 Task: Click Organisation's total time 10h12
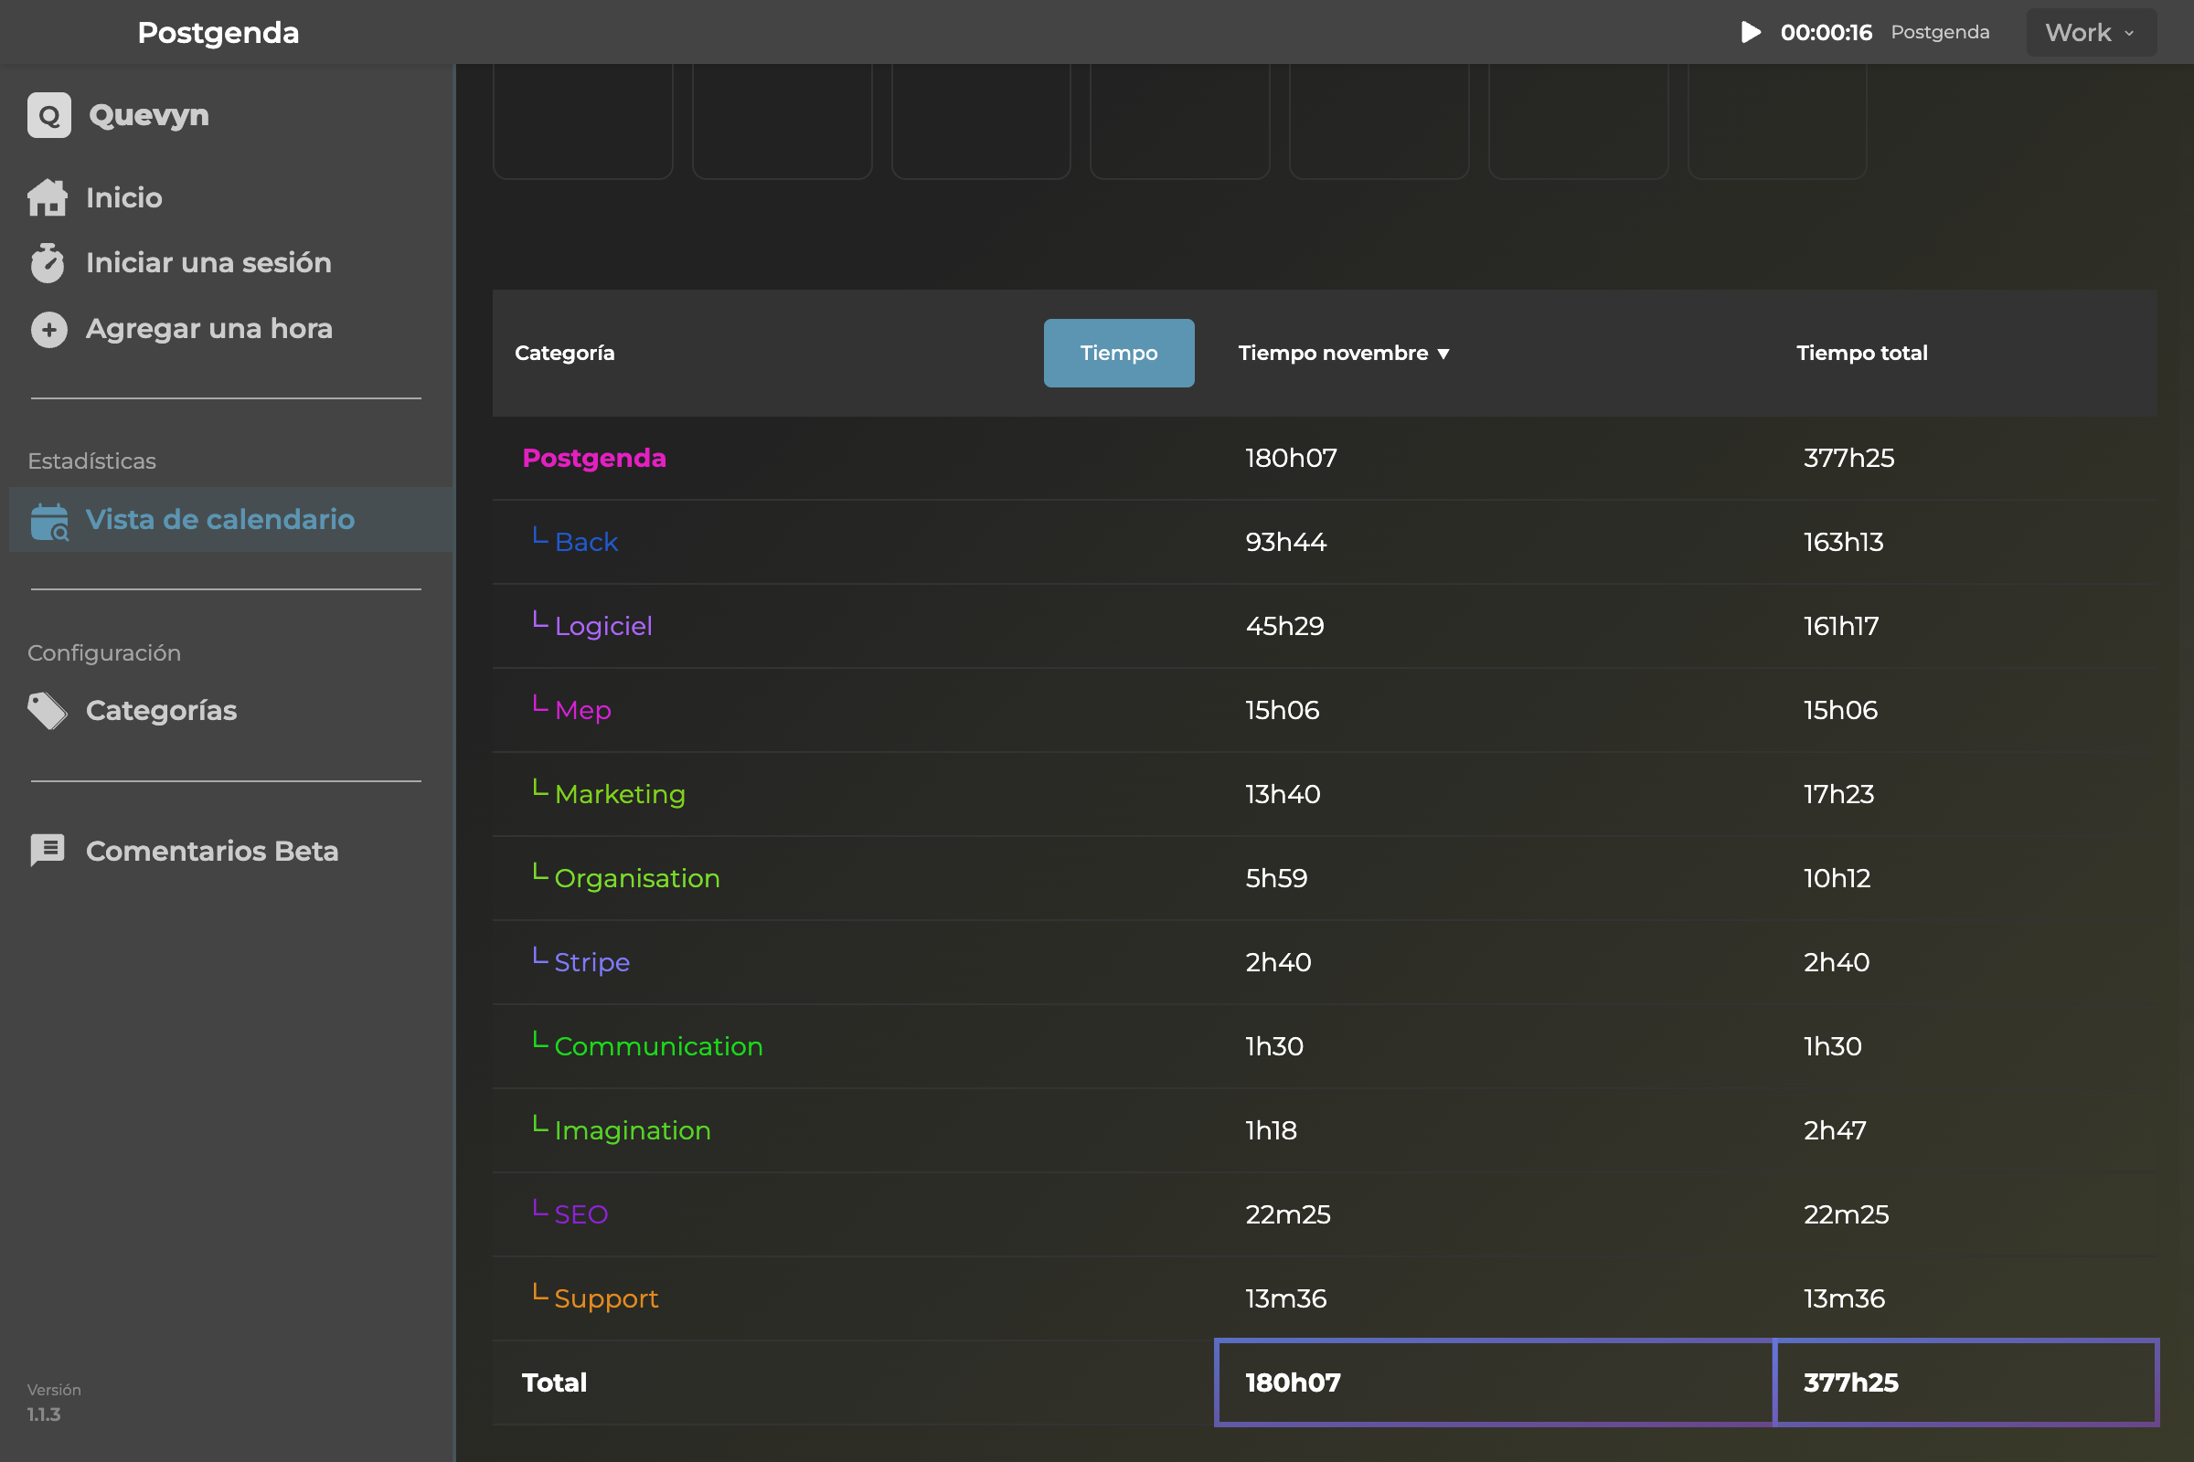[x=1837, y=878]
